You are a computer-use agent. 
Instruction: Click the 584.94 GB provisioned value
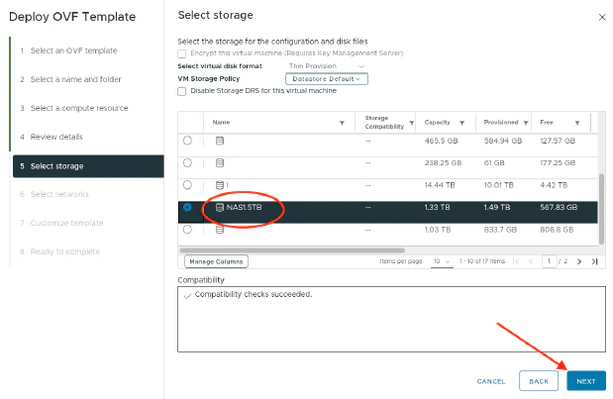click(503, 141)
